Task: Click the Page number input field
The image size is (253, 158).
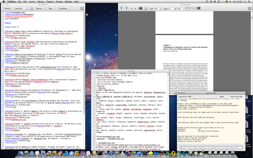Action: coord(171,8)
